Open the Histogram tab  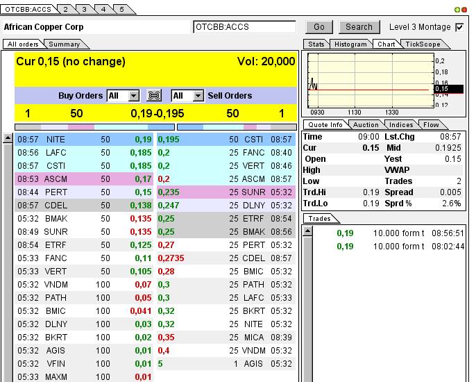(350, 44)
